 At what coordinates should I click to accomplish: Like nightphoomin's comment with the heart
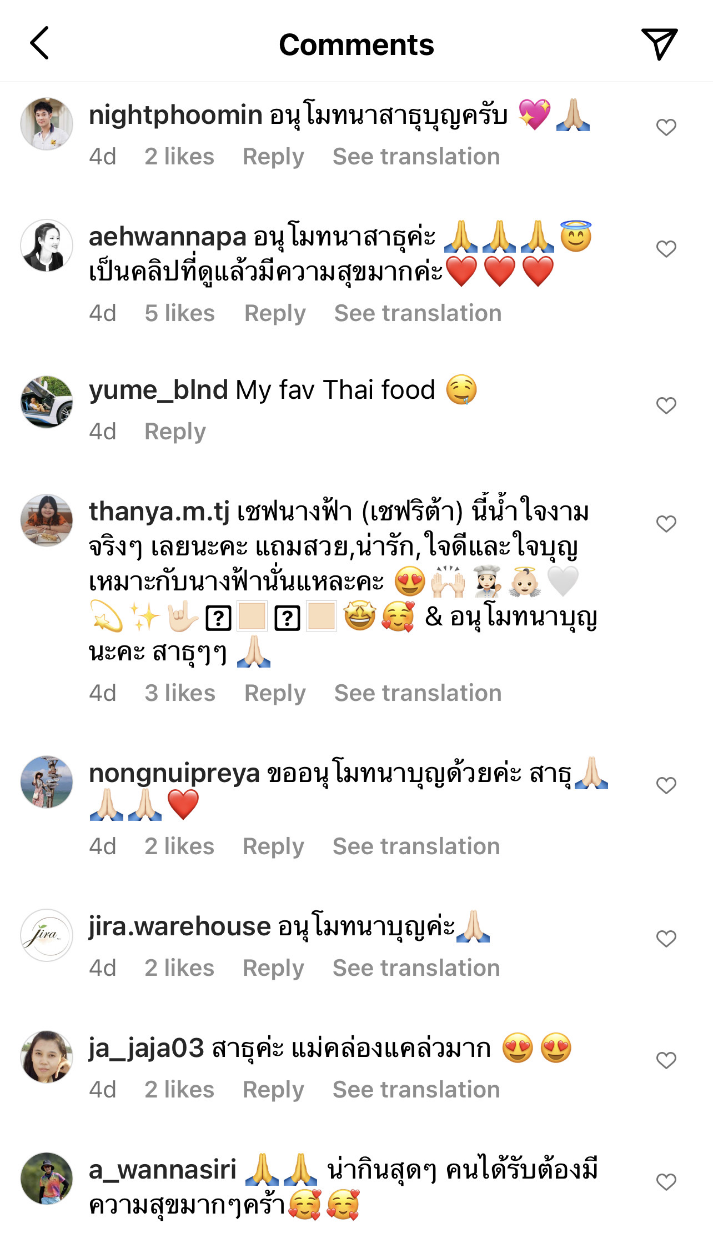tap(666, 127)
